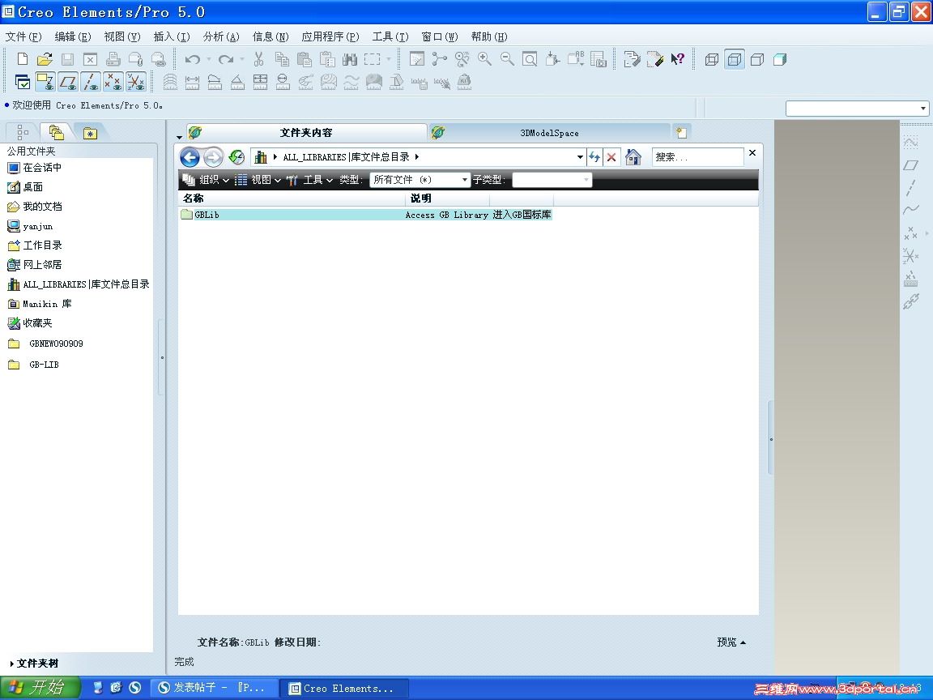Click the Refit view icon
Screen dimensions: 933x700
(530, 59)
